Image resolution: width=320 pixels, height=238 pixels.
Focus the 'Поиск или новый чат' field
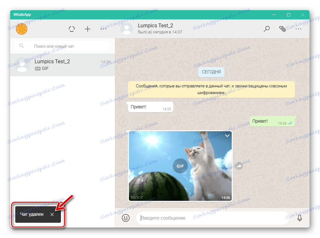62,46
